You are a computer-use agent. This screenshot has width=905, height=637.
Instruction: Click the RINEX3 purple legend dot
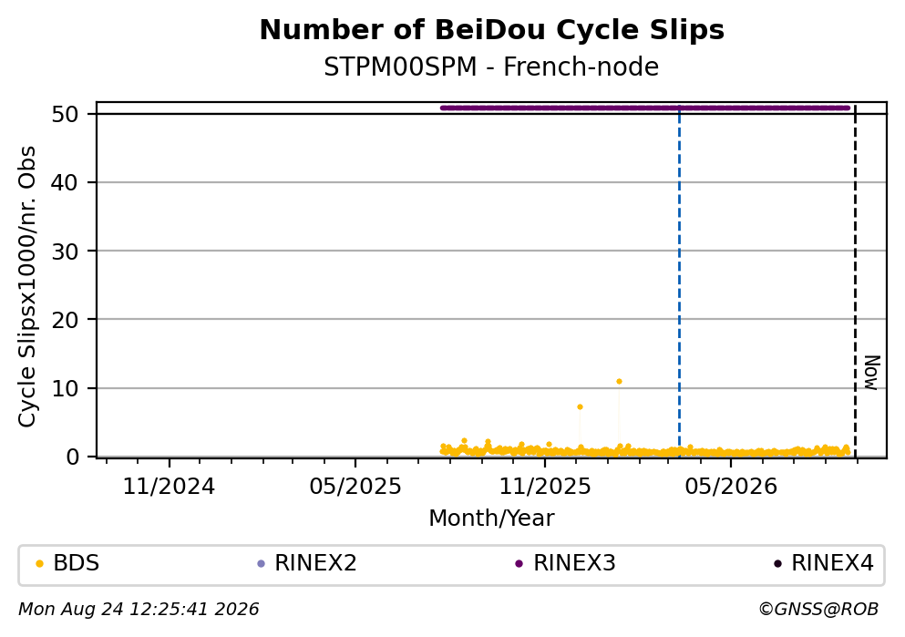coord(519,564)
